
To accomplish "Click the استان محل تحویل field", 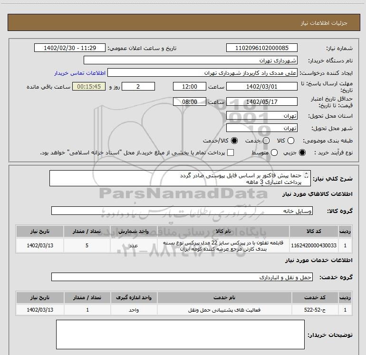I will [x=262, y=116].
